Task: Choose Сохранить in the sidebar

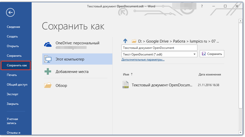Action: click(x=14, y=56)
